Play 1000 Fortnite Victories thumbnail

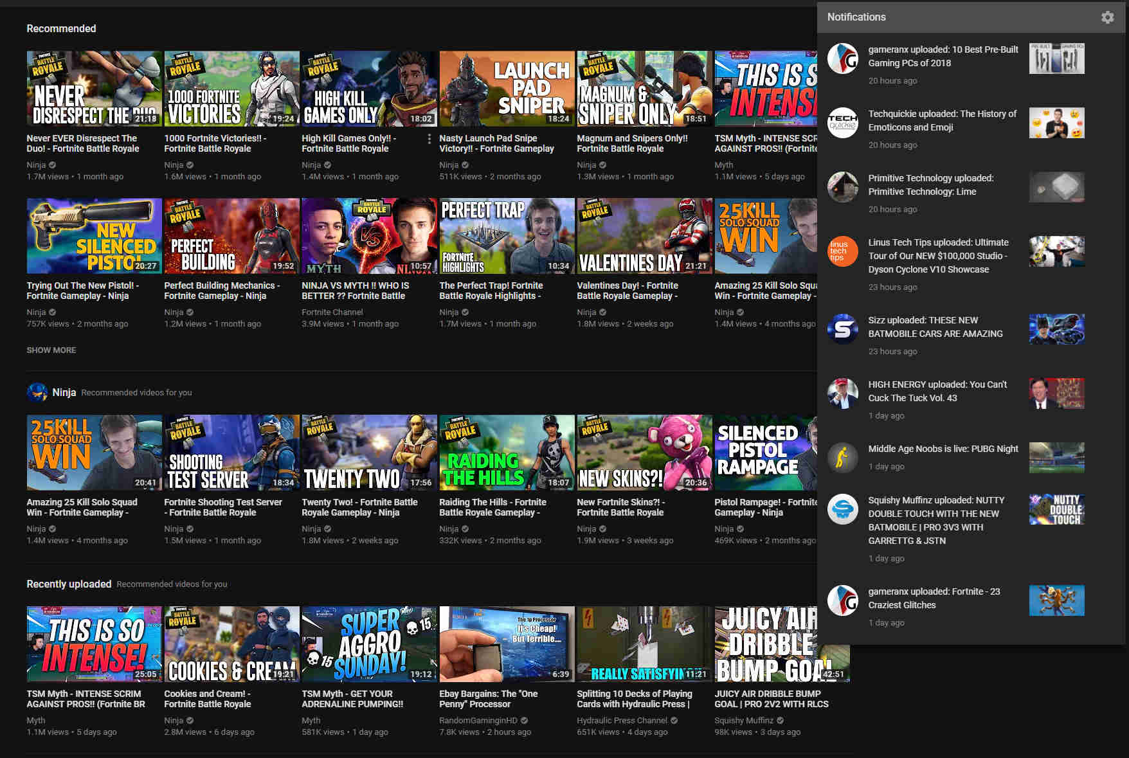tap(231, 89)
